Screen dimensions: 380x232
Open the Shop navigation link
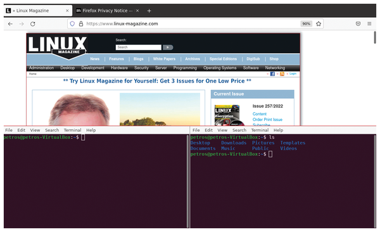point(274,59)
